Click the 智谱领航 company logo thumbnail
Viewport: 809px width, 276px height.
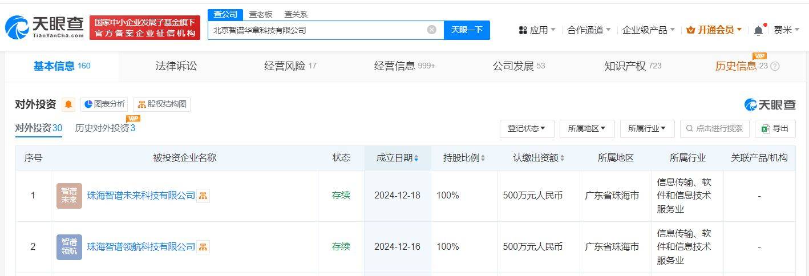69,247
